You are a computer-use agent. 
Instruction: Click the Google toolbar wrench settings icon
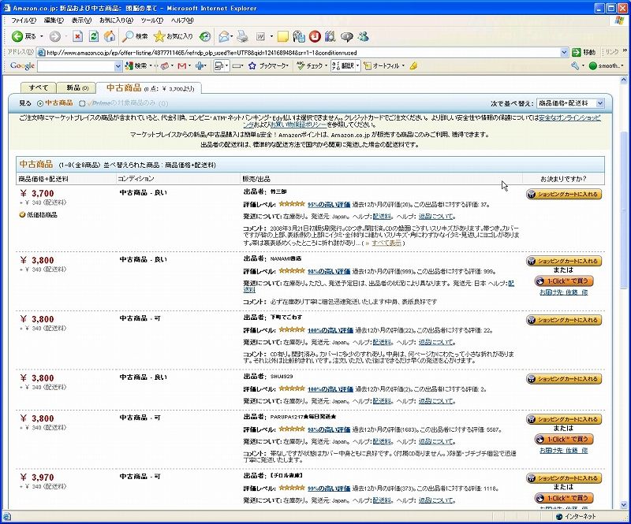[575, 66]
